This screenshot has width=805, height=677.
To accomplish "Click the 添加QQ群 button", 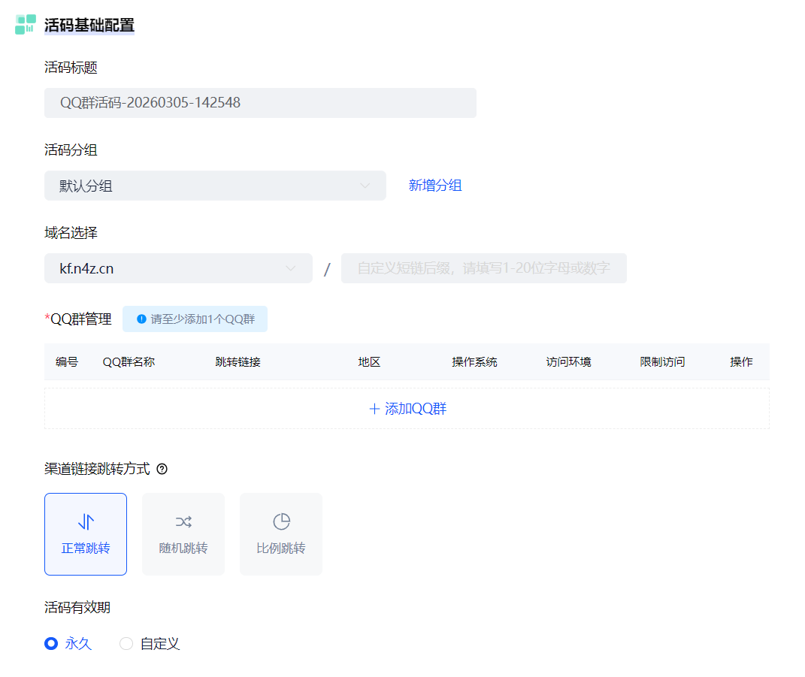I will [407, 409].
